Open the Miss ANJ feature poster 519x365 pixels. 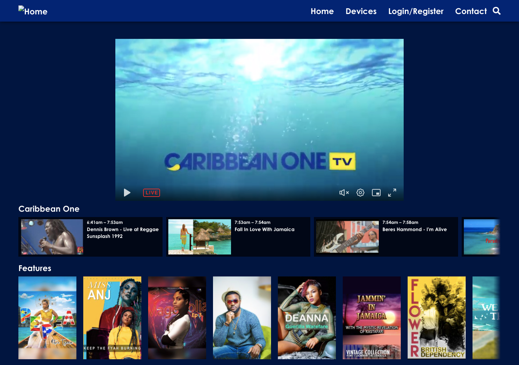coord(112,318)
